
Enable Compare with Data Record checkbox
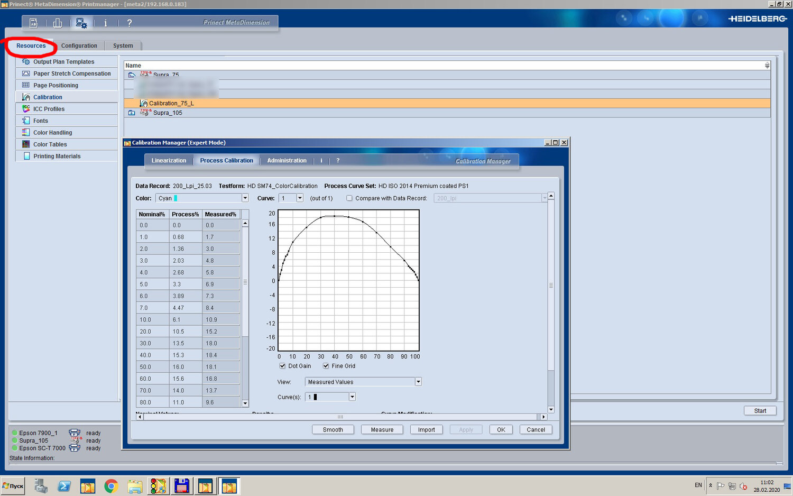tap(349, 198)
